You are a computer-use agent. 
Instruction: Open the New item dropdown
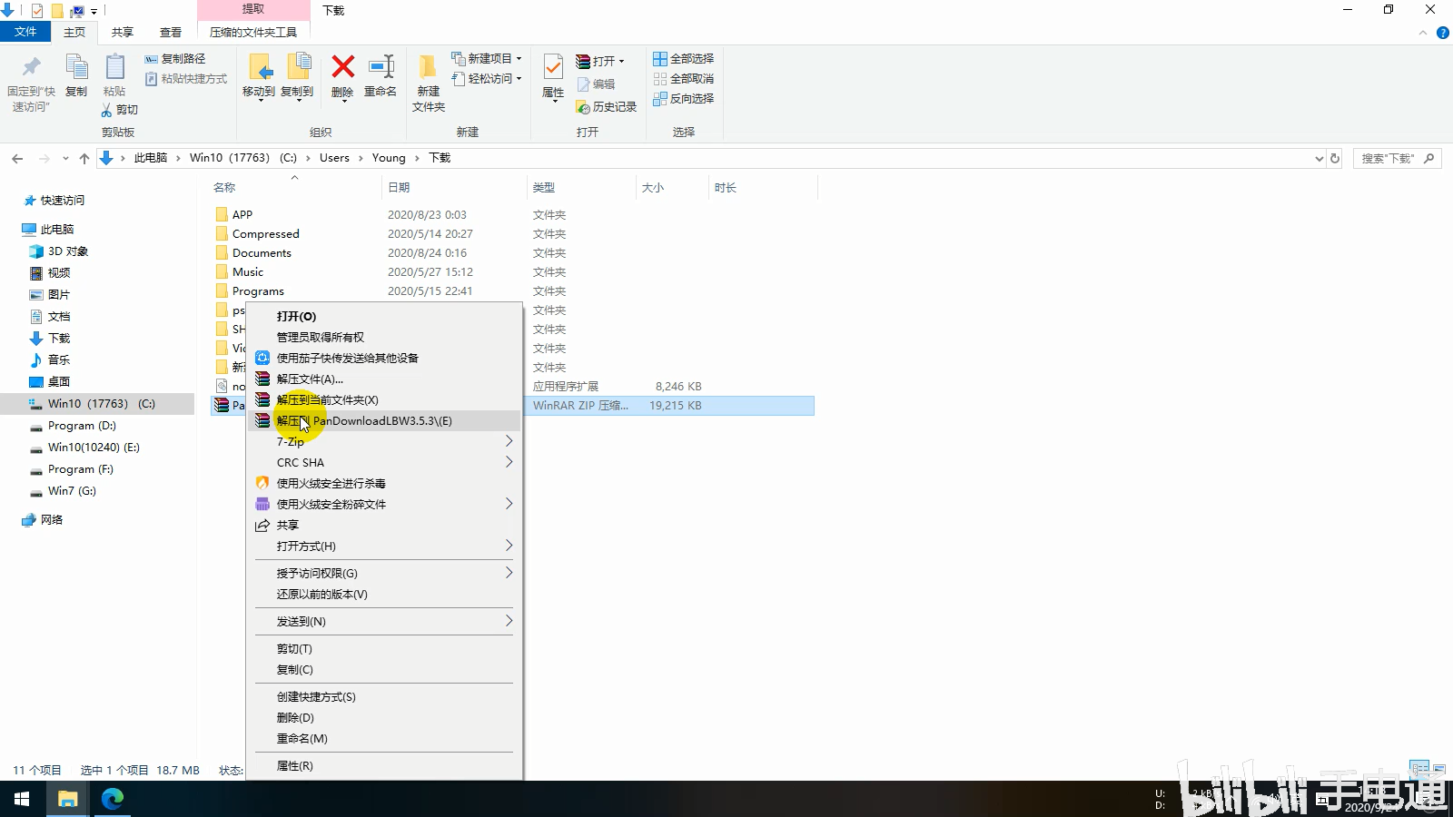(x=488, y=58)
